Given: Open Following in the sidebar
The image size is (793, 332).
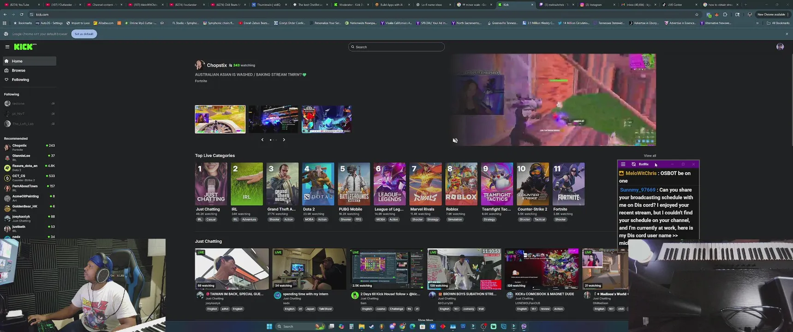Looking at the screenshot, I should coord(29,80).
